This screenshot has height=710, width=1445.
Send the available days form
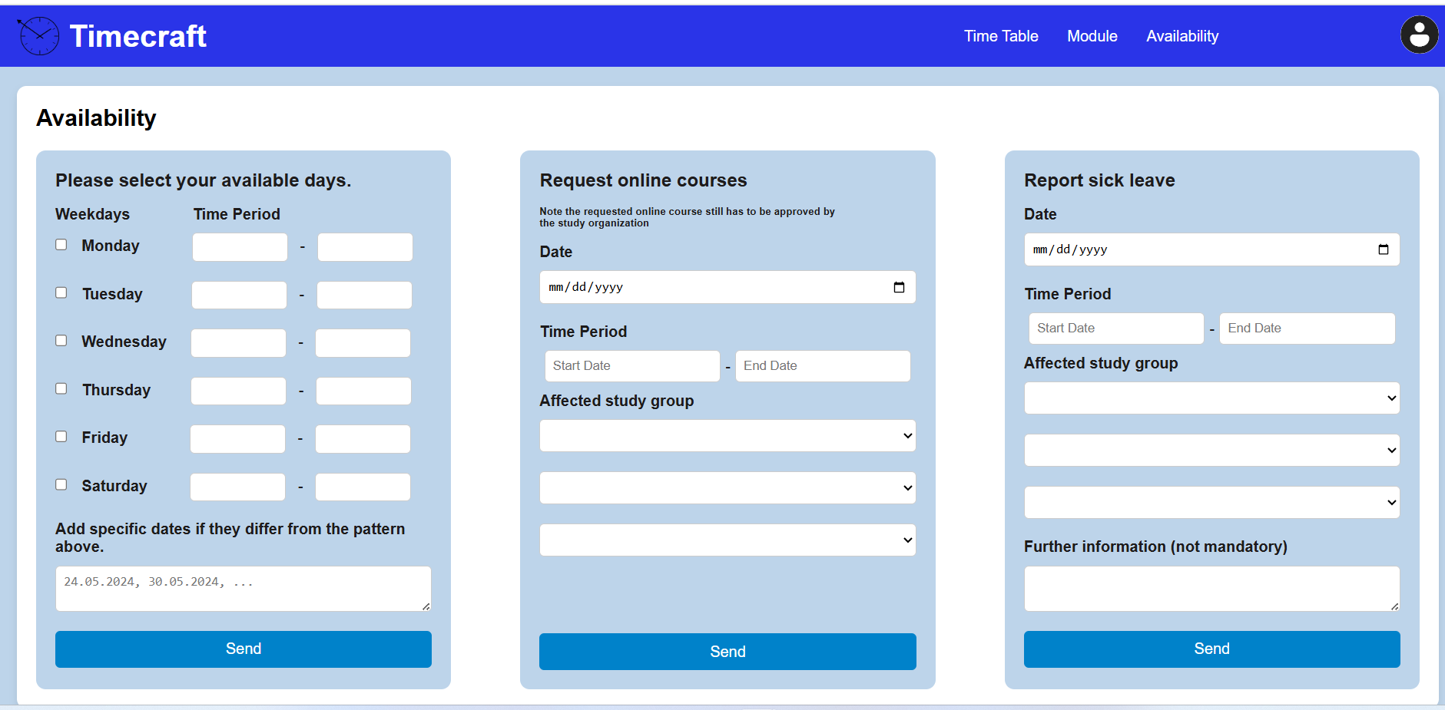[x=243, y=649]
